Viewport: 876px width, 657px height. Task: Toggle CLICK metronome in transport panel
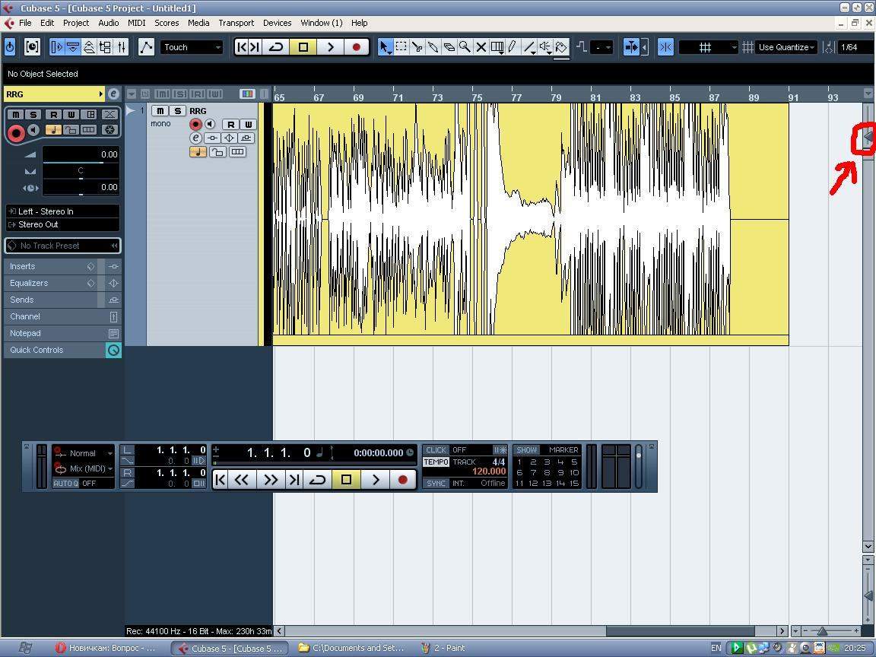click(436, 450)
